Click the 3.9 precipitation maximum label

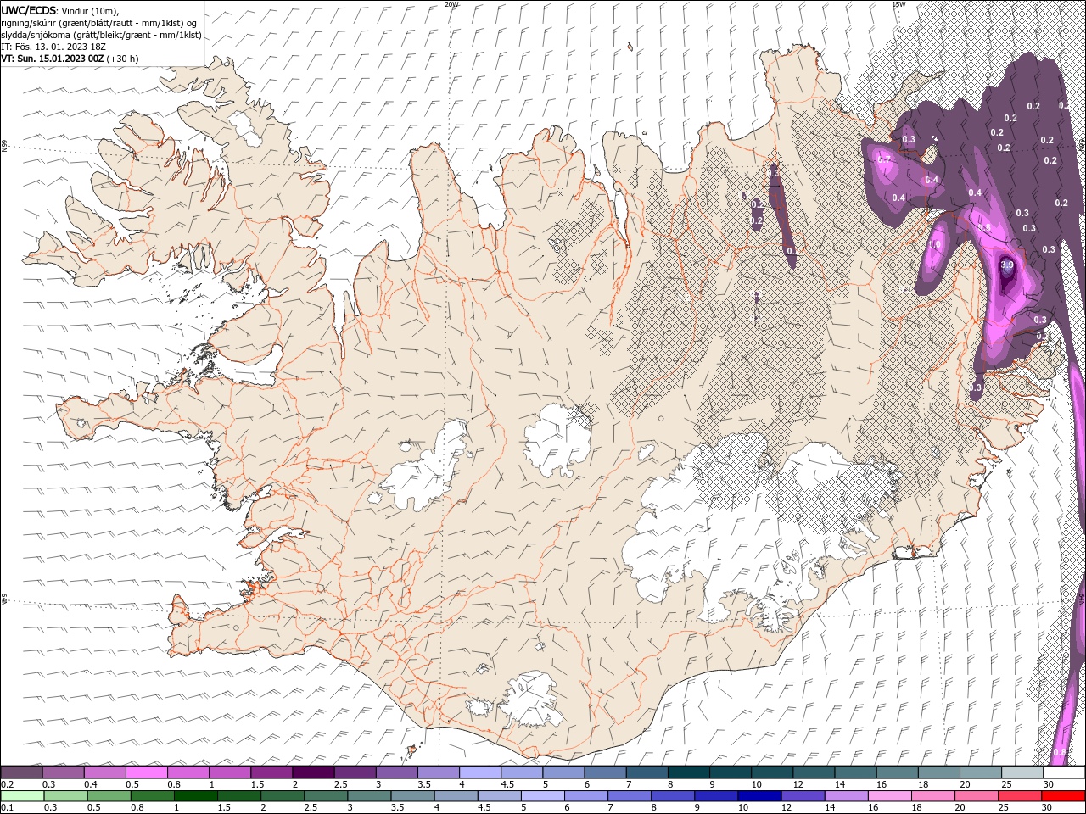(x=1008, y=265)
